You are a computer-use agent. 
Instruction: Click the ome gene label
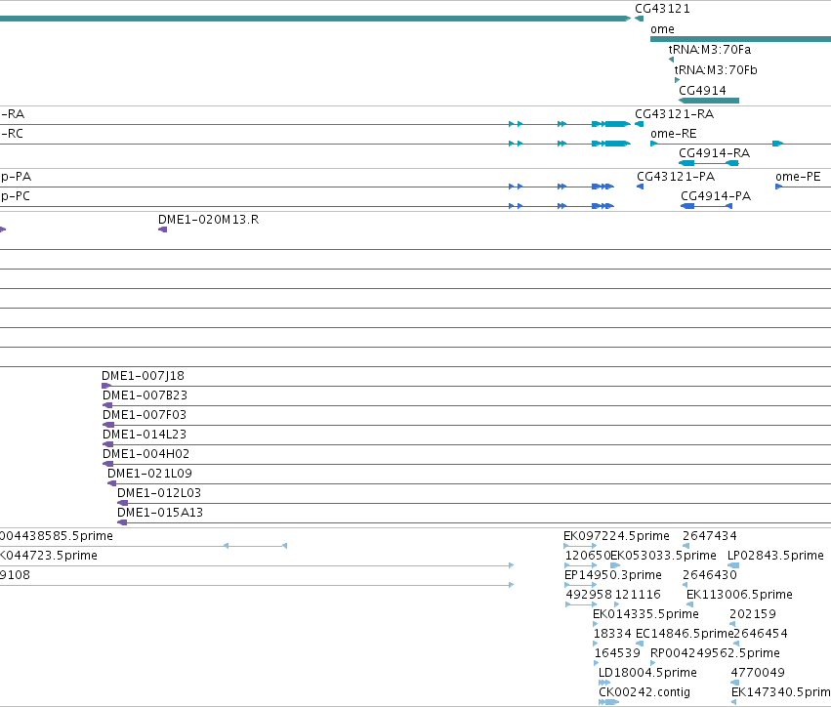click(662, 29)
